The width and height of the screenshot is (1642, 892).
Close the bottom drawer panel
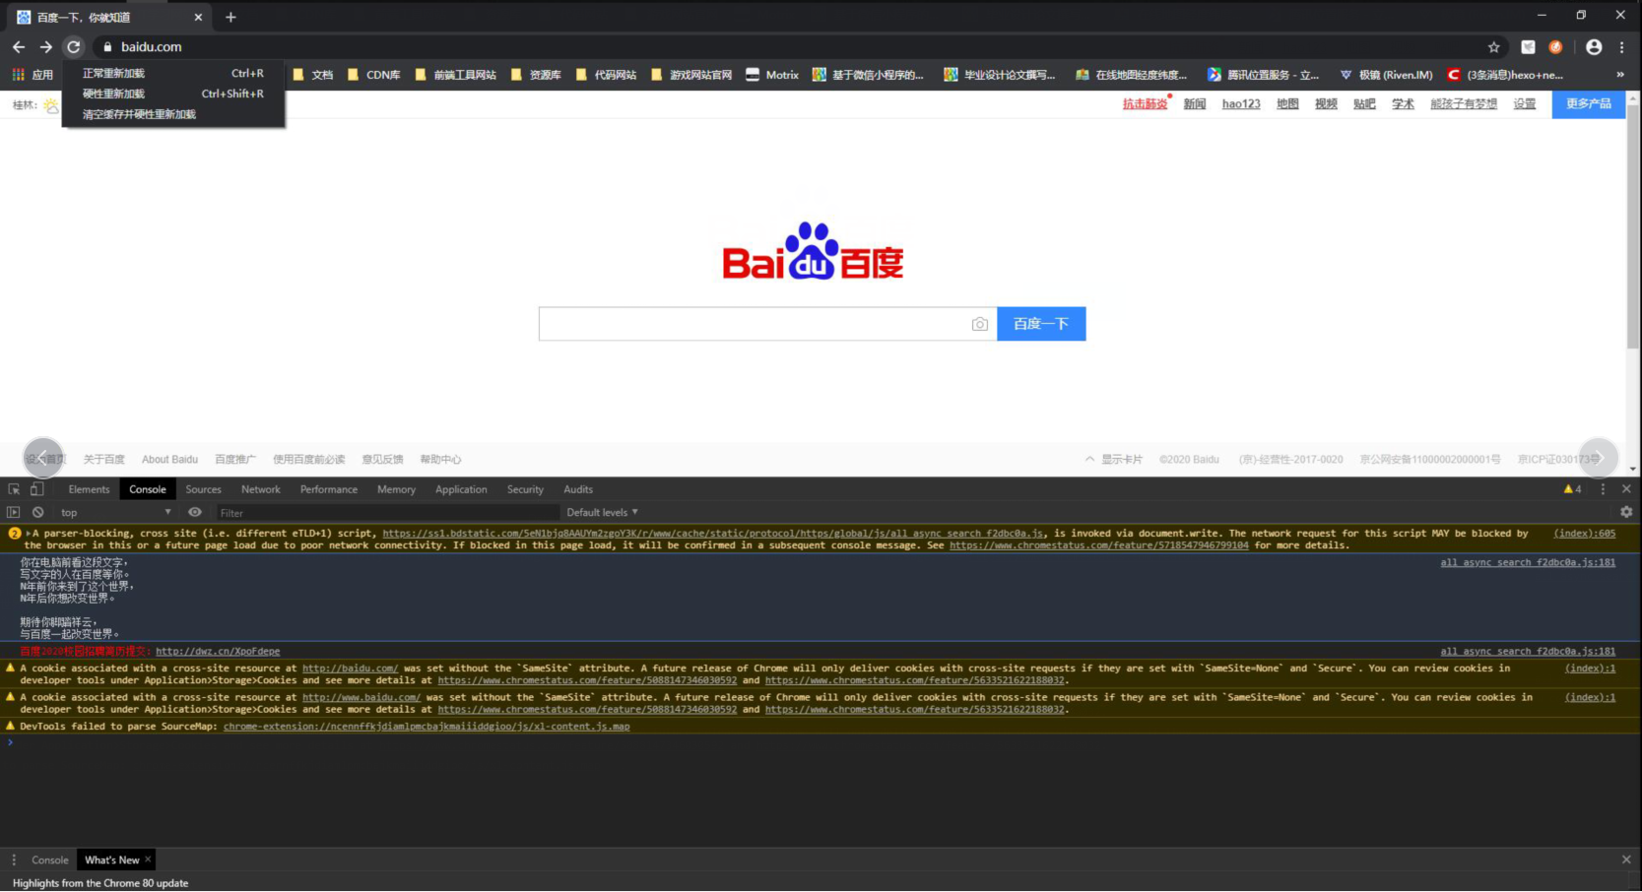[1626, 860]
